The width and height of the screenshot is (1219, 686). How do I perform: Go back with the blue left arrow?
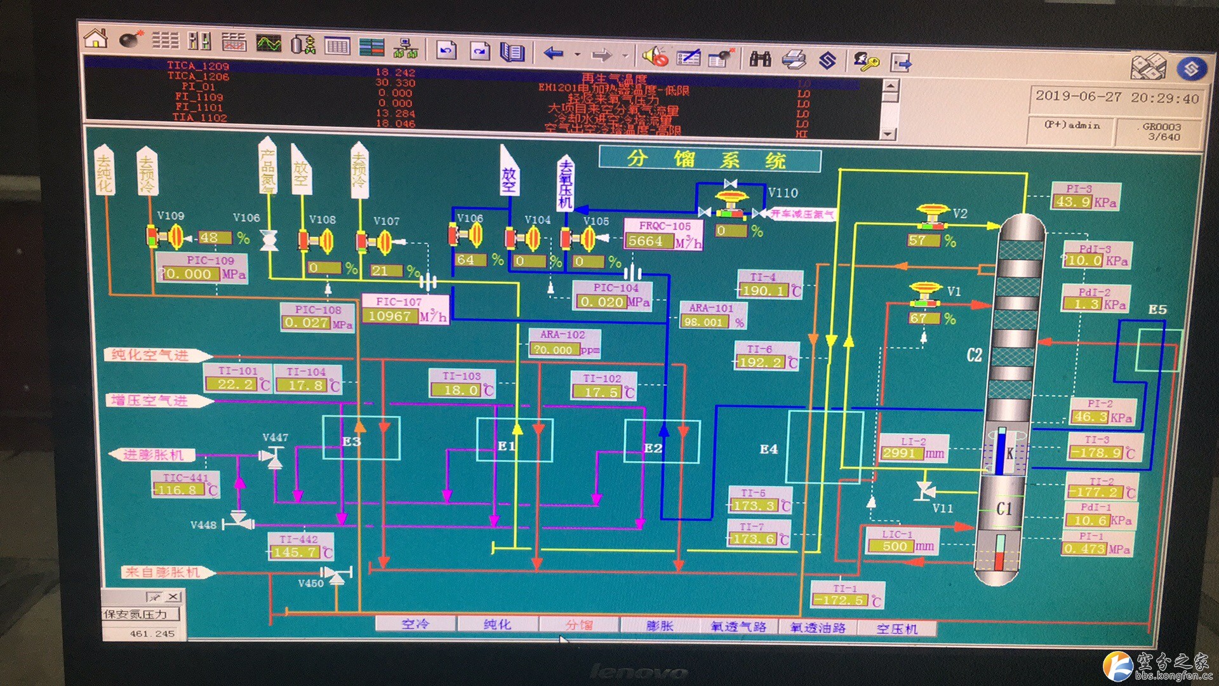tap(554, 53)
